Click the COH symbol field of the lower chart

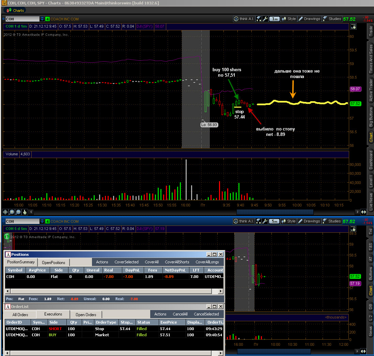tap(22, 221)
